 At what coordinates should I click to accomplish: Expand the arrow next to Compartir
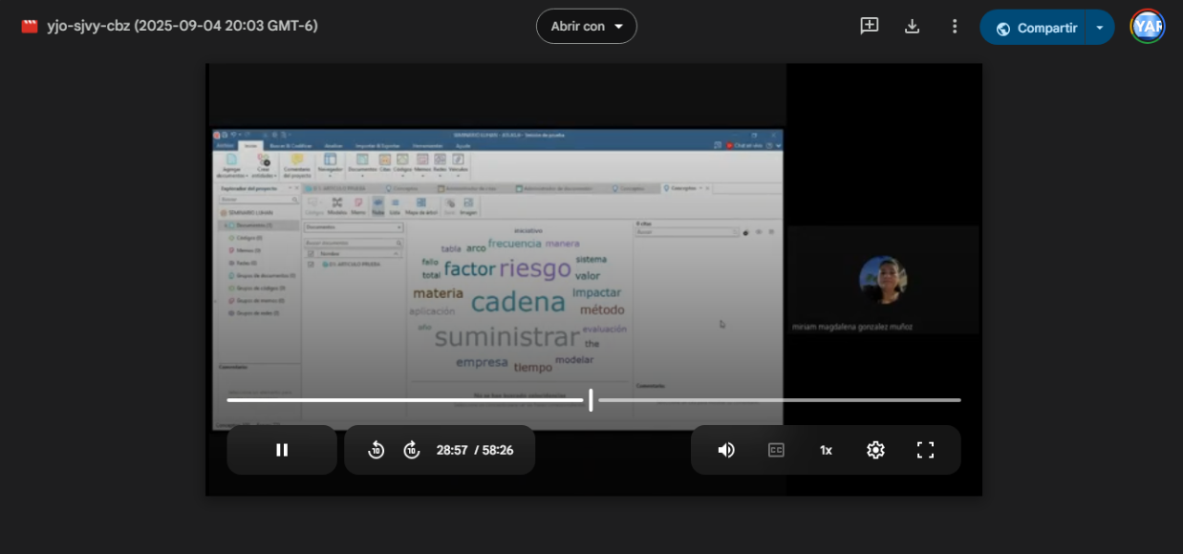point(1100,28)
